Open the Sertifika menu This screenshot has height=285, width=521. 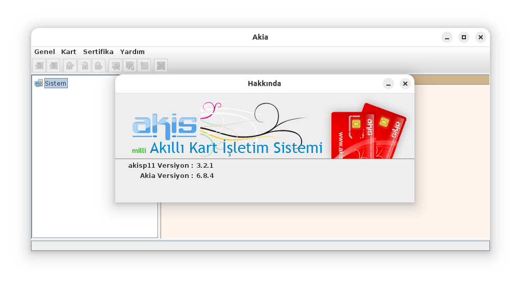tap(98, 51)
